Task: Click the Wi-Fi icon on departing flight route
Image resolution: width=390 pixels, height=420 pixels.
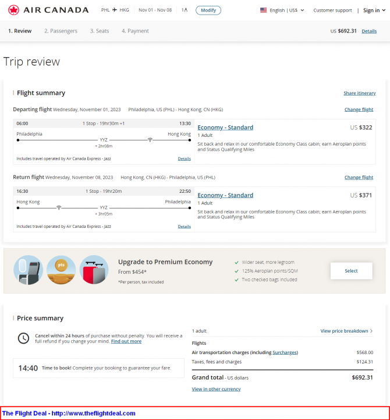Action: [150, 140]
